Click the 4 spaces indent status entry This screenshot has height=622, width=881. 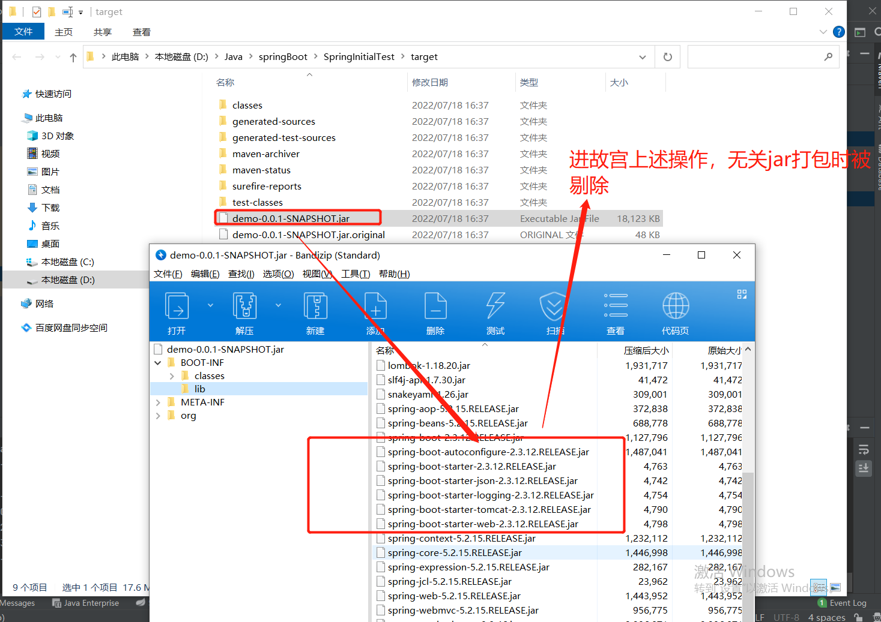pos(826,617)
